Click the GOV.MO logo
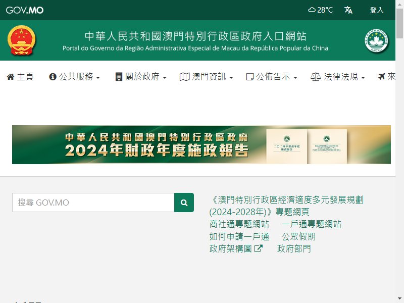Screen dimensions: 404x303 (25, 10)
